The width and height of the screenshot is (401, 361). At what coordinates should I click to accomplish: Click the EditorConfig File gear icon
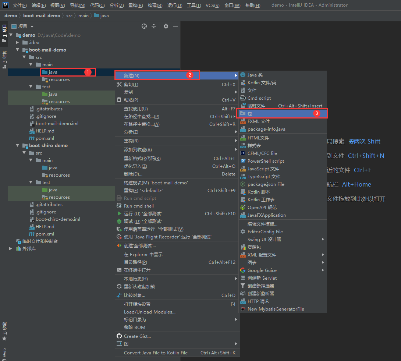[x=243, y=231]
